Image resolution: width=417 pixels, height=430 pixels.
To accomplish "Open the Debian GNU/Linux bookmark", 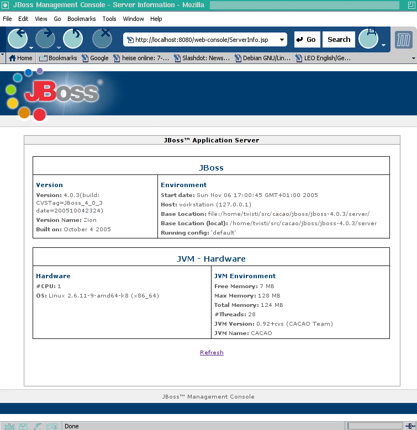I will (262, 58).
